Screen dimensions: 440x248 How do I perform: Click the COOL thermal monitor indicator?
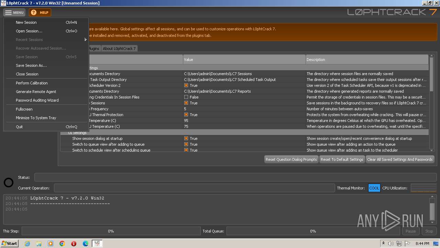point(374,188)
